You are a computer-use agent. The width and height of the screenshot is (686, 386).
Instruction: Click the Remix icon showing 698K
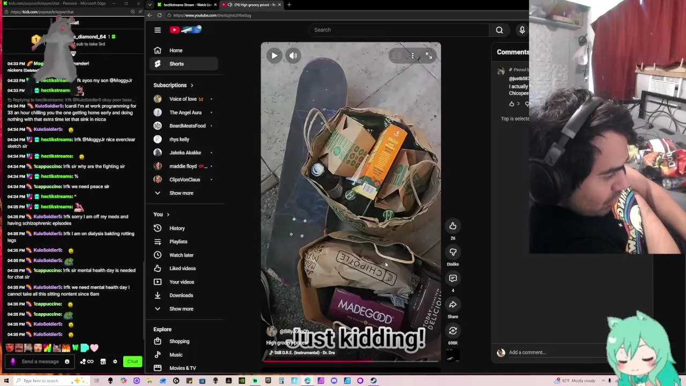point(453,331)
